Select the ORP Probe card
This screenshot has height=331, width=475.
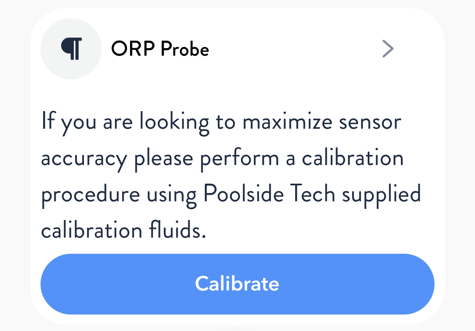[237, 165]
